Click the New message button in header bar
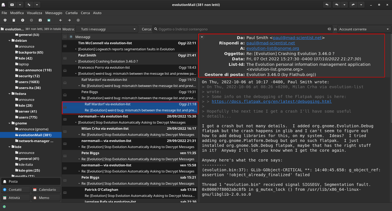 coord(12,5)
